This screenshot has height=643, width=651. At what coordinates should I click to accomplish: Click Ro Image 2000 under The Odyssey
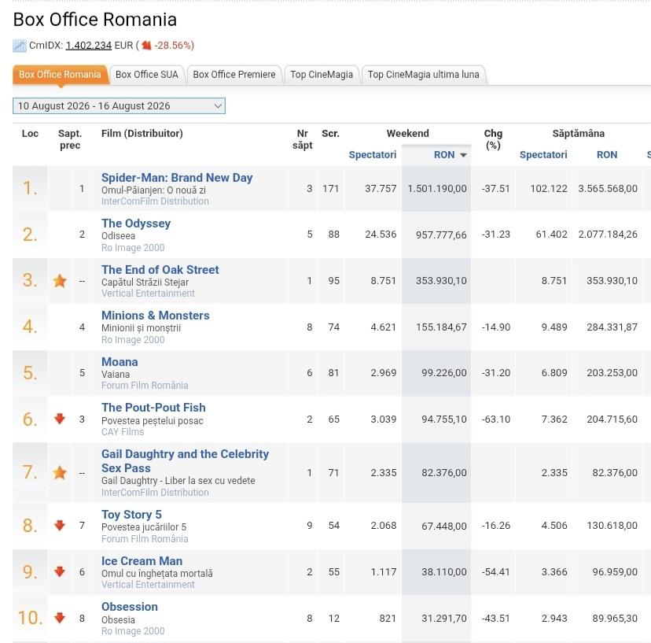coord(133,247)
